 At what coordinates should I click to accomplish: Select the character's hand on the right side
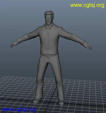pyautogui.click(x=88, y=46)
